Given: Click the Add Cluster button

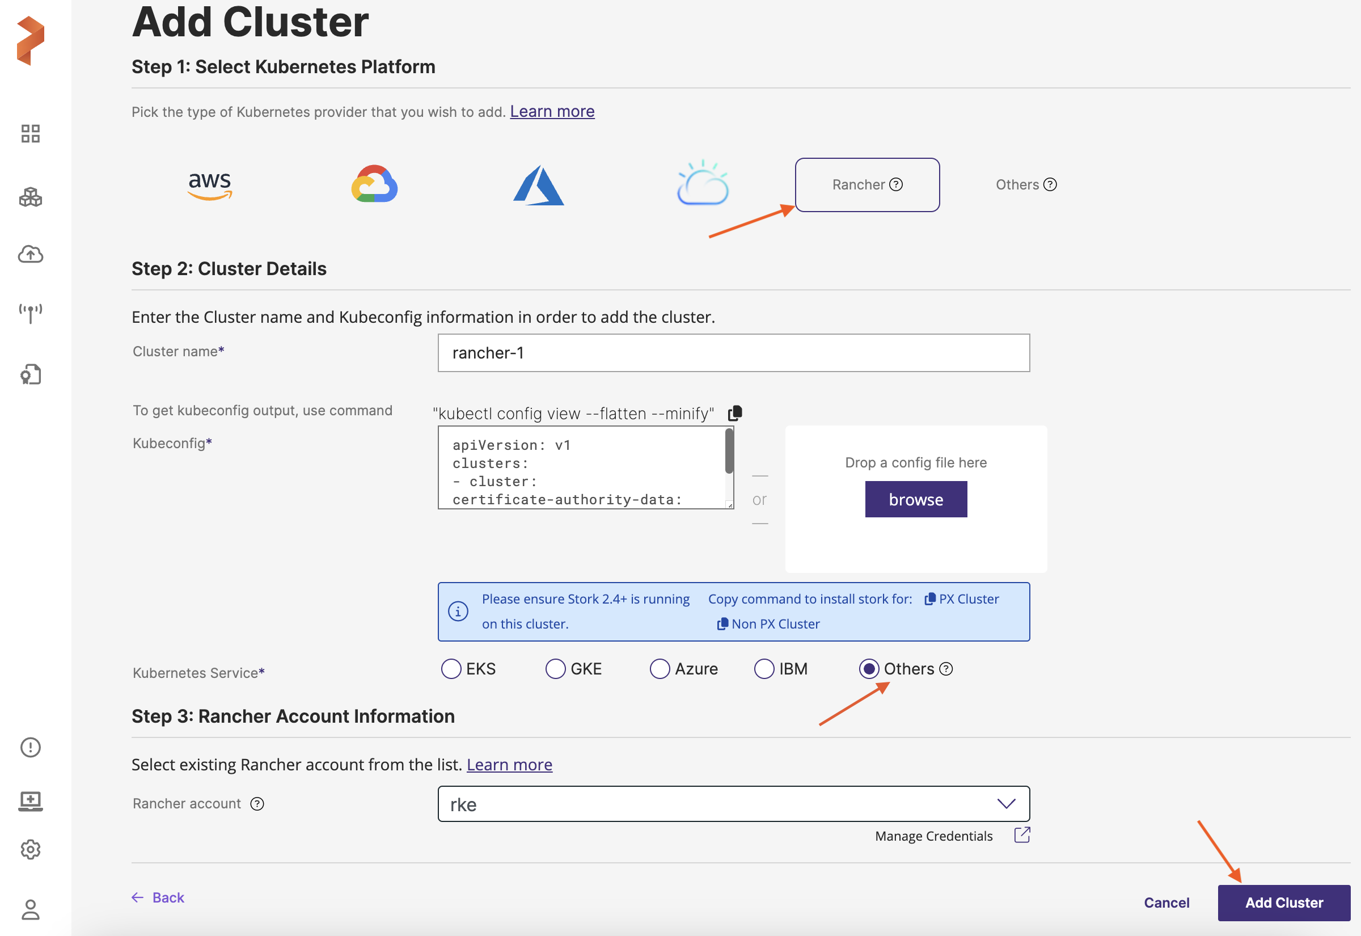Looking at the screenshot, I should tap(1284, 903).
